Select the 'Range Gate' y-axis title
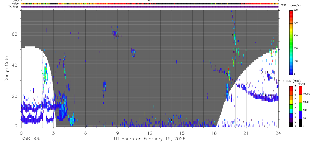 (6, 69)
